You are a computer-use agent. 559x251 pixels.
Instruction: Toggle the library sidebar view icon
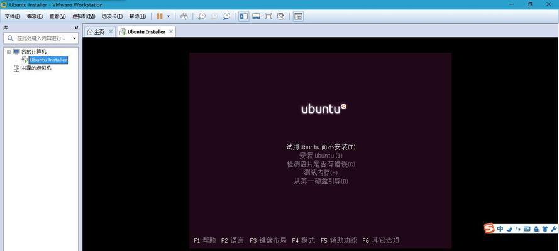[x=244, y=16]
